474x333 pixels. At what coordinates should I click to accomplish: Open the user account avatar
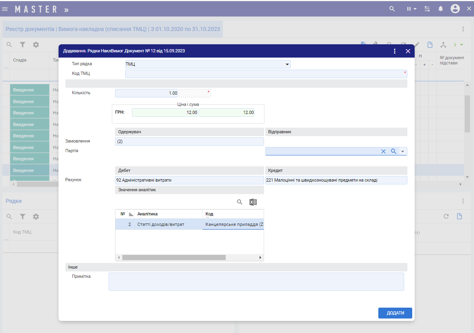(455, 9)
